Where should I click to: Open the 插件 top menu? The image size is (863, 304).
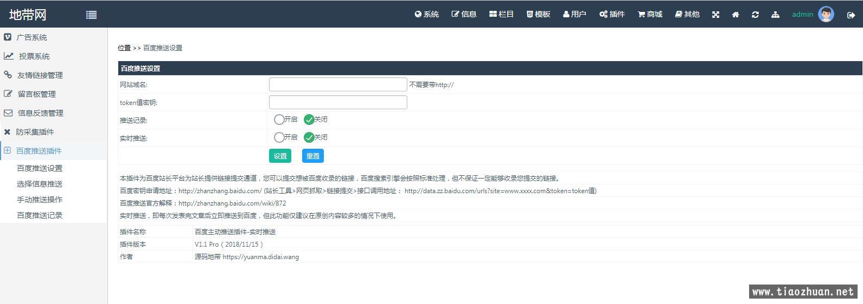(x=612, y=15)
